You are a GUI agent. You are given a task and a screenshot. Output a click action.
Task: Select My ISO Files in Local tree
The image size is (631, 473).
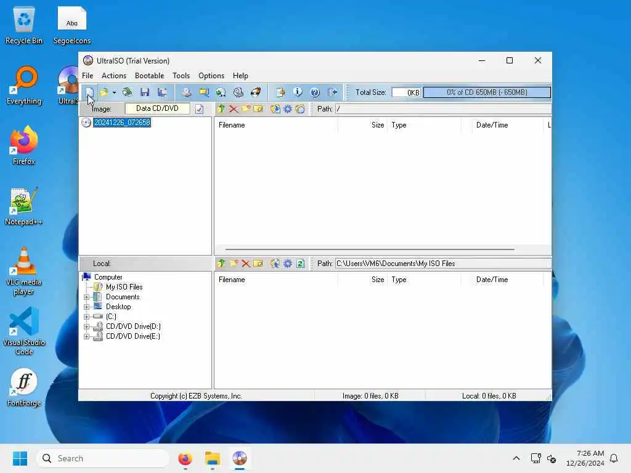124,287
